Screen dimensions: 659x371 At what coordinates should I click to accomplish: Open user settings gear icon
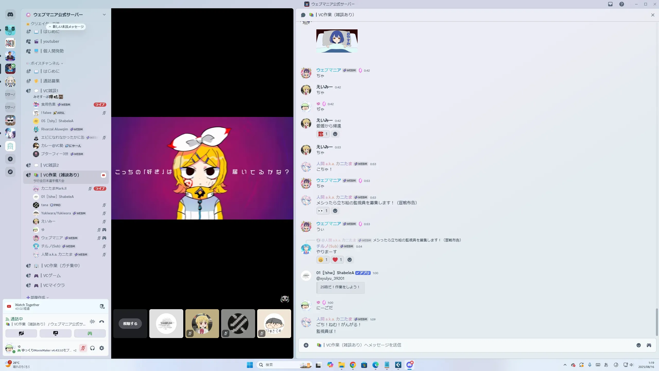102,348
